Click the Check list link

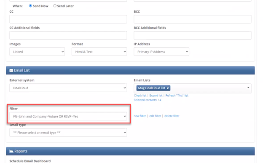tap(140, 96)
